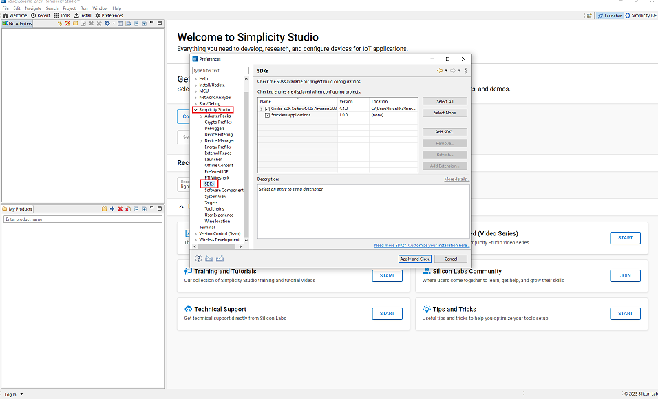
Task: Open the perspective icon left of Launcher
Action: (589, 16)
